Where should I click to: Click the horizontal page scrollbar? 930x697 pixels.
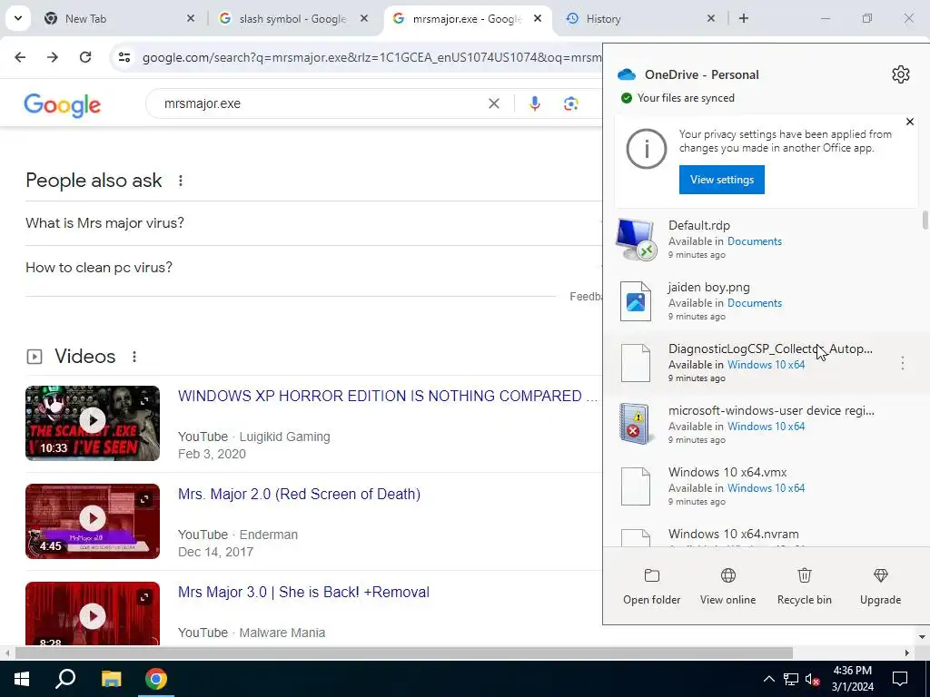[404, 653]
